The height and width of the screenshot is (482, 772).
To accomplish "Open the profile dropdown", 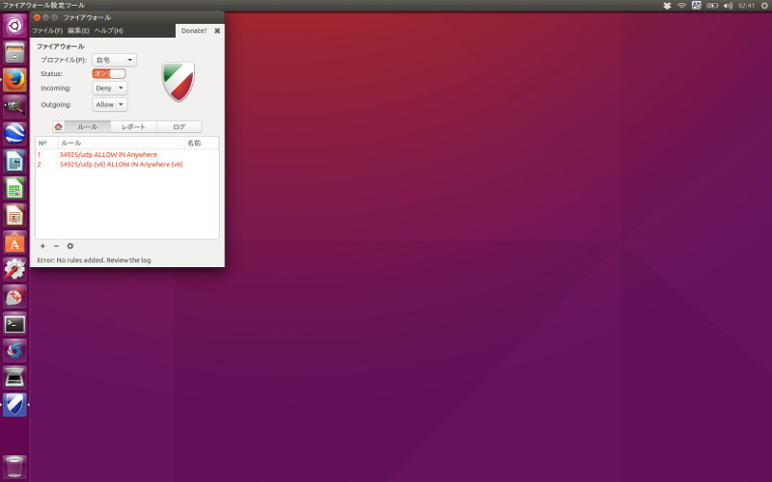I will [x=114, y=60].
